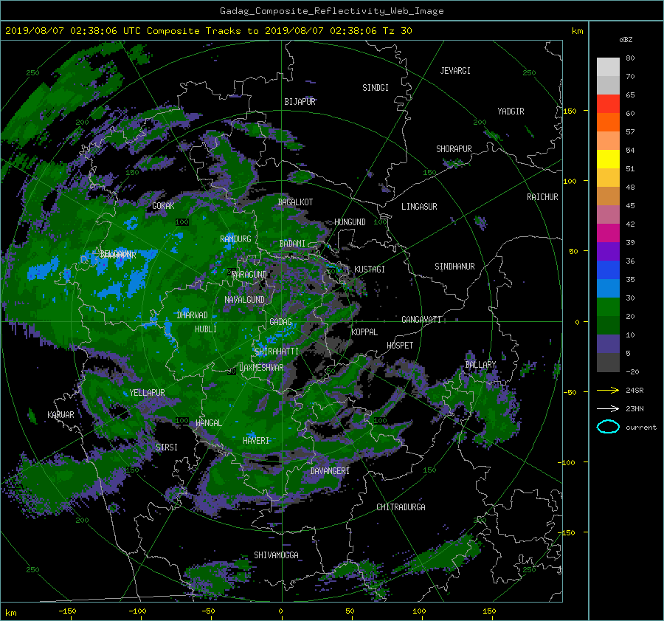This screenshot has height=621, width=664.
Task: Click the '-20' dBZ scale value
Action: 632,371
